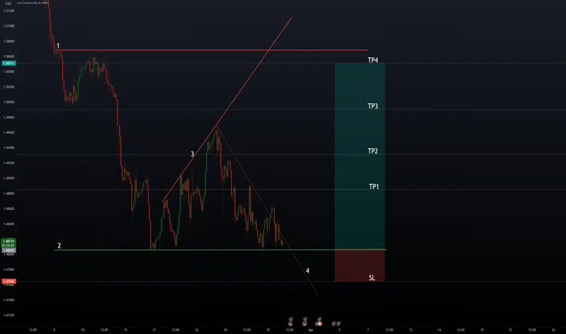This screenshot has height=334, width=566.
Task: Open the red-flagged economic event icon above Apr
Action: [319, 324]
